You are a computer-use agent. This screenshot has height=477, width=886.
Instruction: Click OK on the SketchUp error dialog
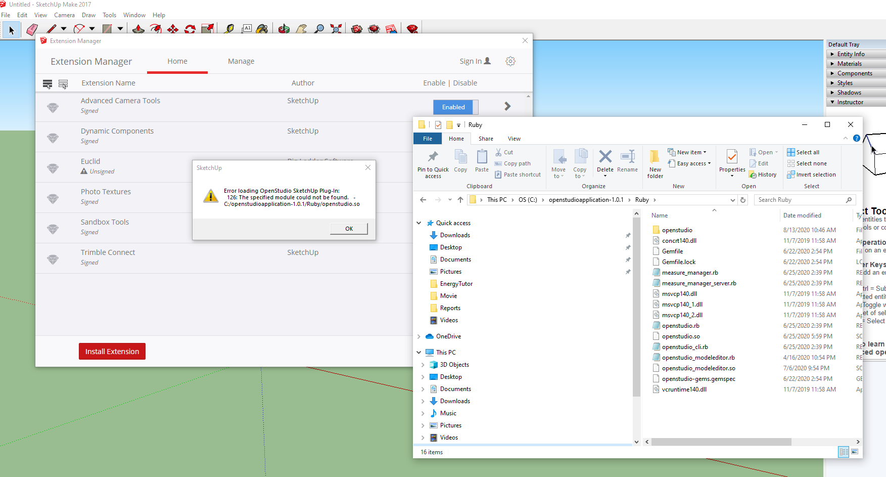[x=349, y=229]
